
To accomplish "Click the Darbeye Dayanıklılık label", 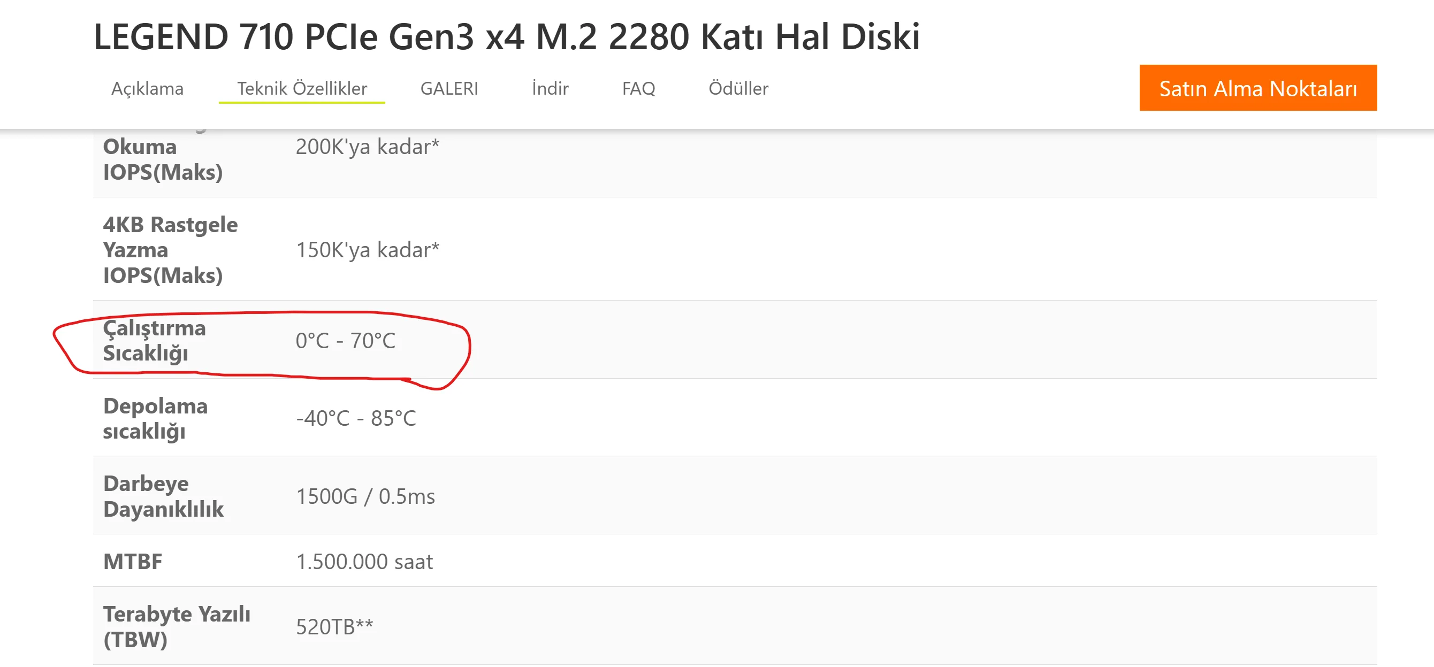I will [163, 496].
